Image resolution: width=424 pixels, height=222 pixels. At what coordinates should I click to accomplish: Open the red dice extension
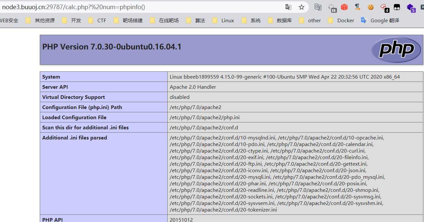[344, 7]
